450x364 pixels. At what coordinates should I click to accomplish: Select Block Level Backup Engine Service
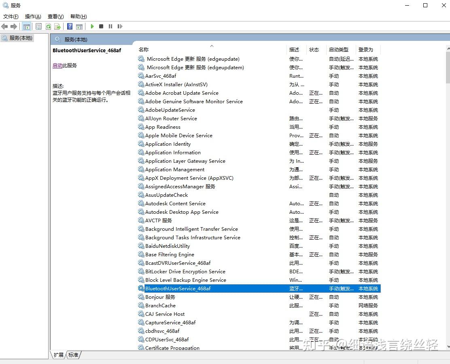click(259, 280)
